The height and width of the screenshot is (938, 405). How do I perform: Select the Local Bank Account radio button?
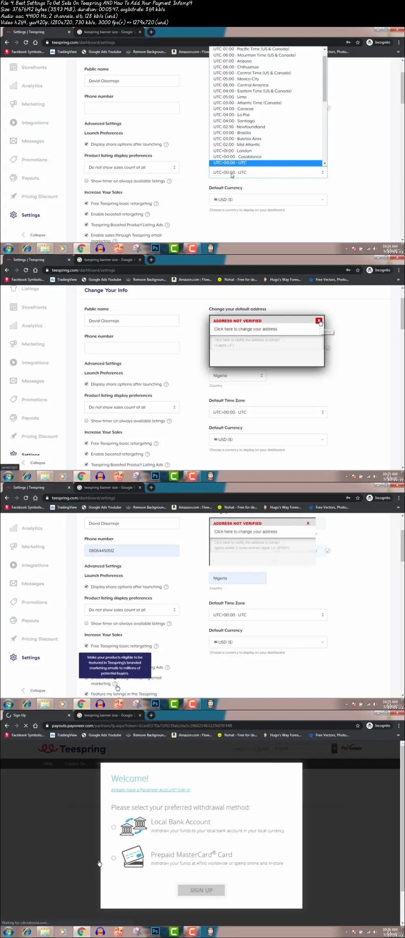(114, 827)
